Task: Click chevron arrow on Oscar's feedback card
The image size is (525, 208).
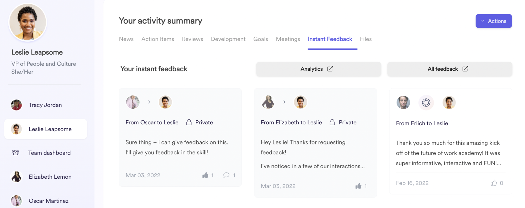Action: tap(149, 102)
